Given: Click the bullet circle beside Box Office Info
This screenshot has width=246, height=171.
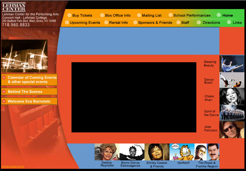Looking at the screenshot, I should coord(102,15).
